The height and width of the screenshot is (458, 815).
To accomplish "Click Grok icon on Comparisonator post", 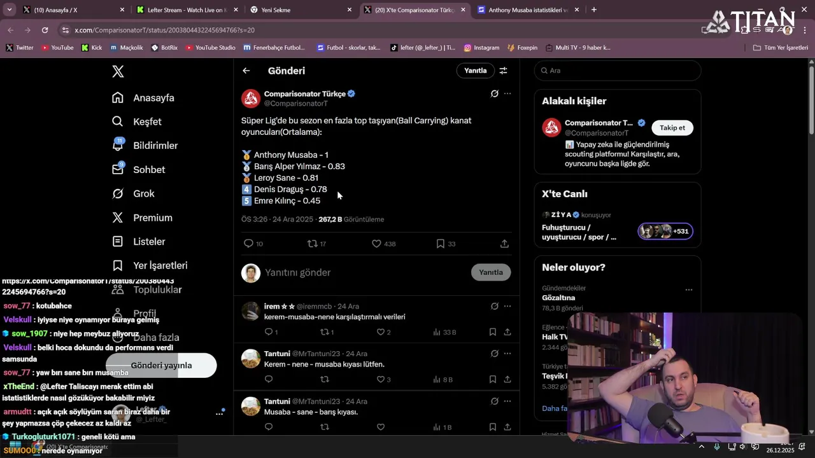I will 494,94.
